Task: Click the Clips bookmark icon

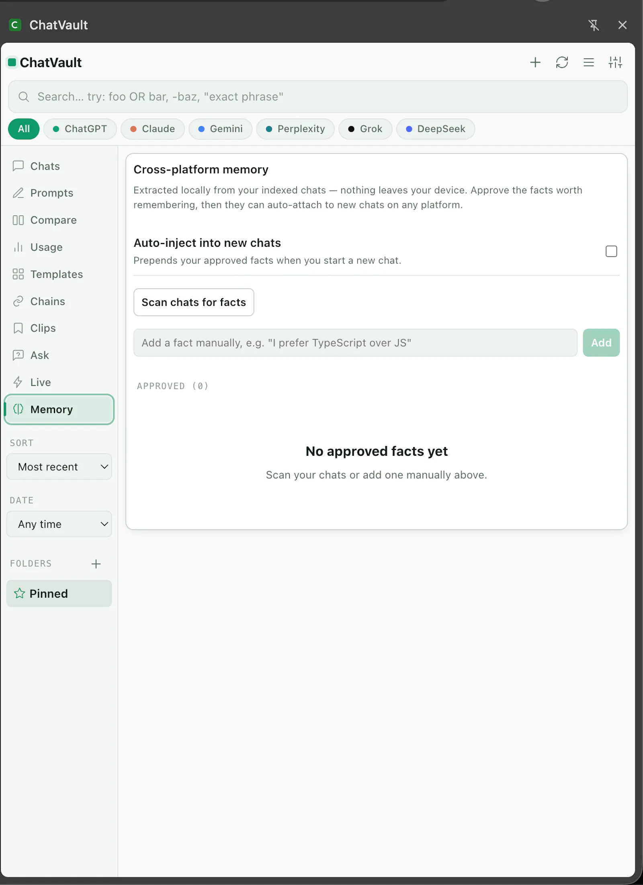Action: (18, 328)
